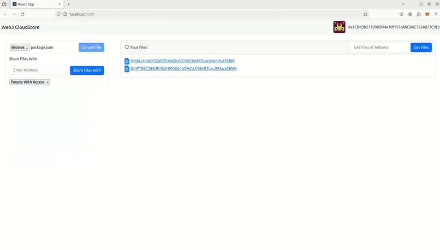Focus the Enter Address input field
This screenshot has height=250, width=440.
[39, 70]
